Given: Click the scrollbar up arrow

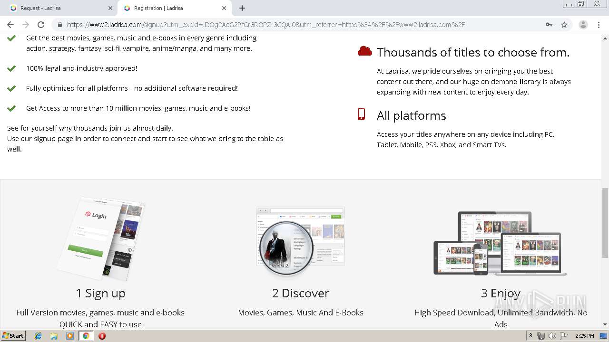Looking at the screenshot, I should (x=605, y=38).
